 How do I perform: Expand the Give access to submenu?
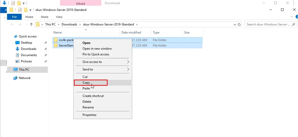[128, 62]
